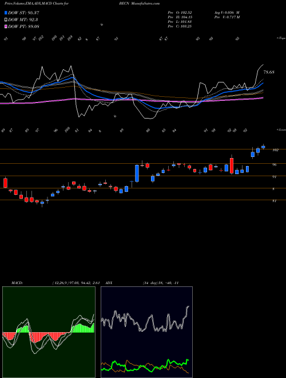This screenshot has width=286, height=378.
Task: Select the 'DOW PT: 89.08' legend label
Action: pyautogui.click(x=23, y=26)
